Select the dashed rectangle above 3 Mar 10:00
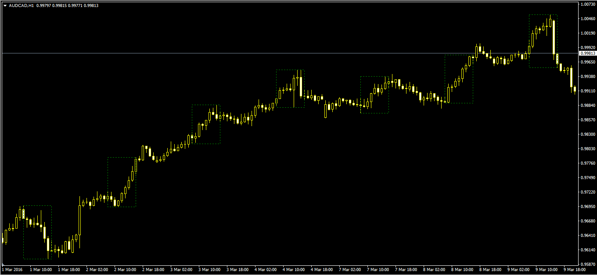Image resolution: width=597 pixels, height=275 pixels. click(206, 124)
